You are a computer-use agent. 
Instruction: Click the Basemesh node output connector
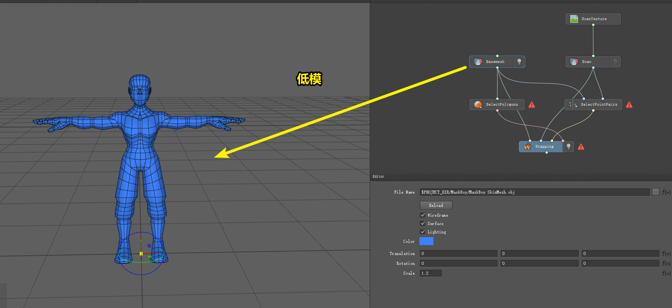click(497, 68)
